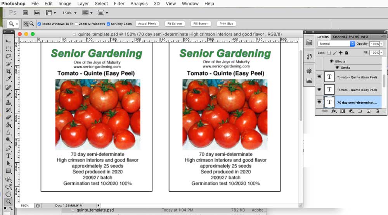Open the Fill slider dropdown arrow
The width and height of the screenshot is (388, 215).
click(x=381, y=53)
